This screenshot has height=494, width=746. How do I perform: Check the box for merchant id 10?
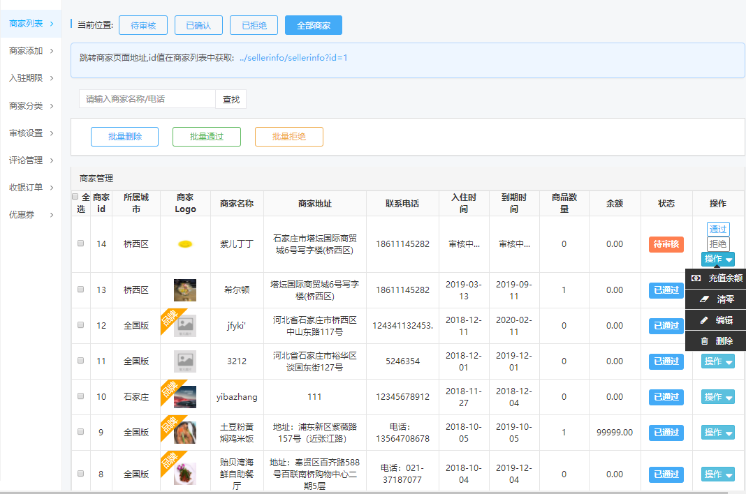[81, 396]
